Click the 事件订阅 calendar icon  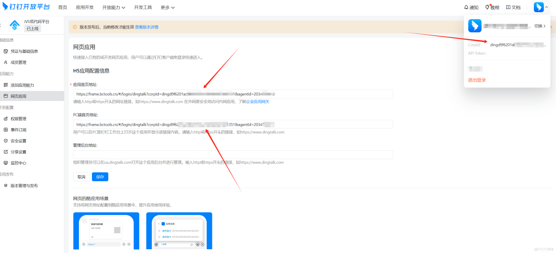tap(6, 130)
